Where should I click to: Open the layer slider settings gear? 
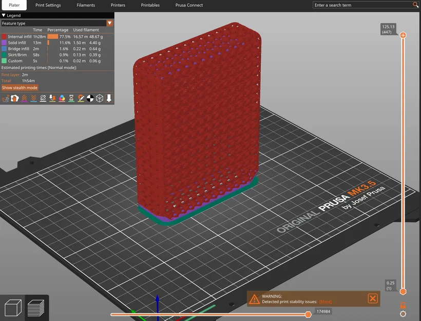[403, 314]
